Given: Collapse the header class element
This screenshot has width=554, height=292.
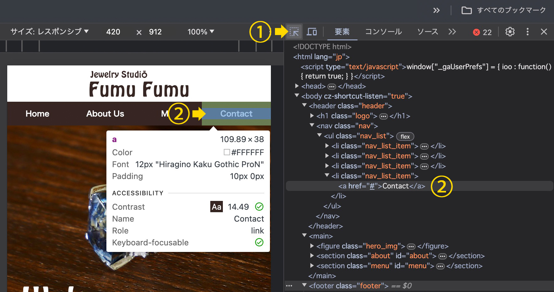Looking at the screenshot, I should [x=304, y=106].
